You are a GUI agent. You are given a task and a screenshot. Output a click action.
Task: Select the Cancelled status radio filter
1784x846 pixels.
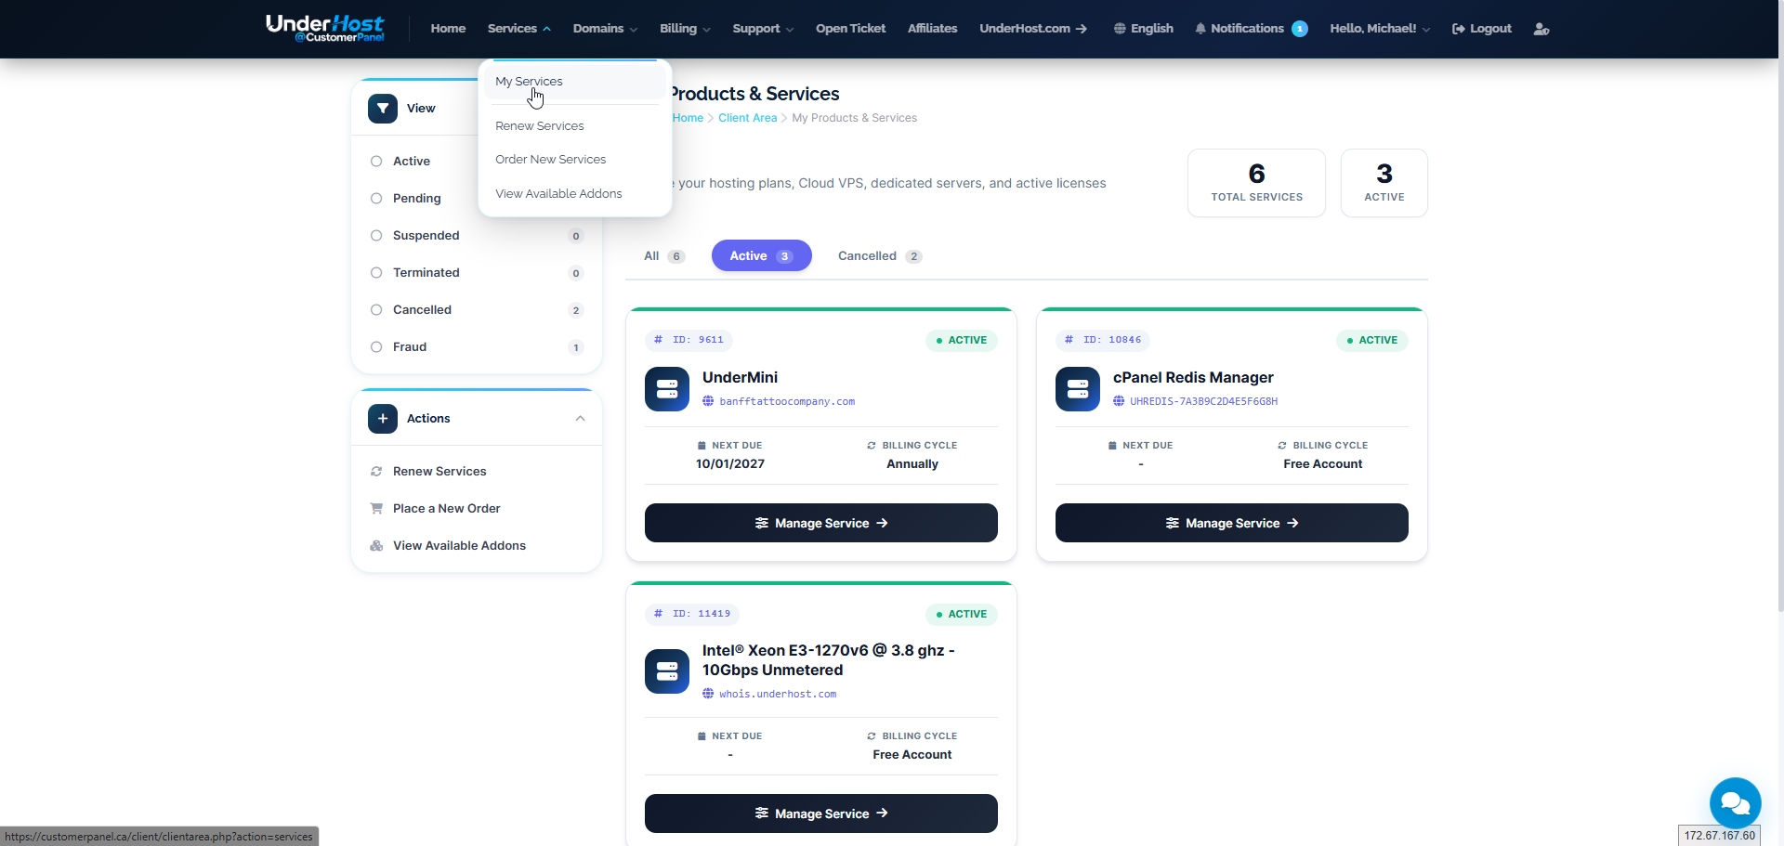coord(376,310)
